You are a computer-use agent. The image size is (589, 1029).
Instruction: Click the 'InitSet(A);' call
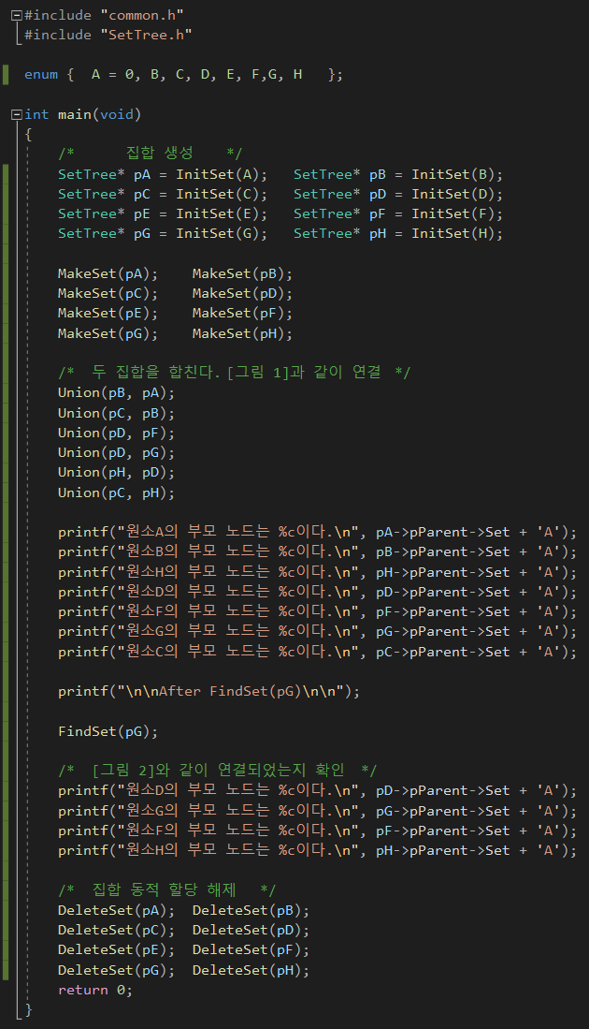point(223,174)
